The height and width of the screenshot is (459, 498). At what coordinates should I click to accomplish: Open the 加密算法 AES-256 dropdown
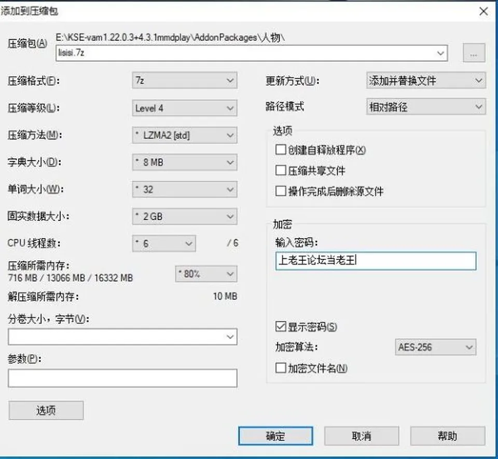[x=435, y=347]
